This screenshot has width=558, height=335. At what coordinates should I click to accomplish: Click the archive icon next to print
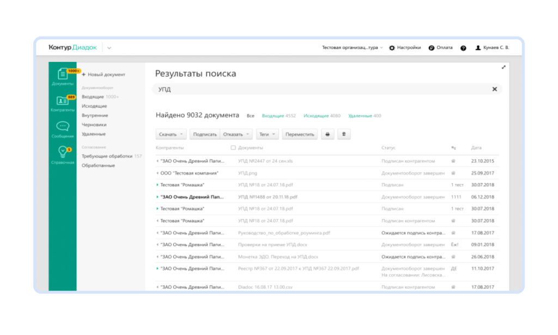[344, 134]
